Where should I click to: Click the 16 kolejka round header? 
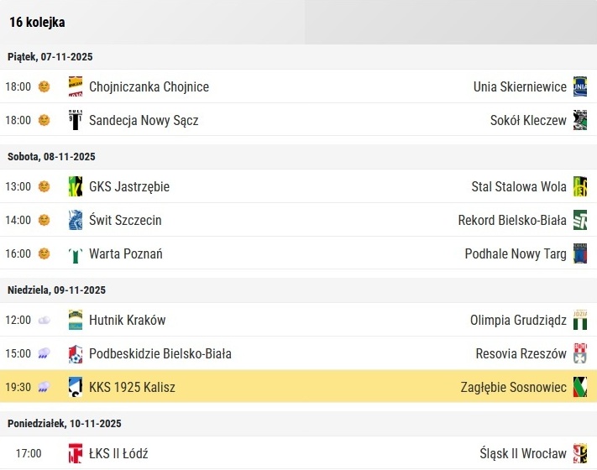click(x=37, y=22)
